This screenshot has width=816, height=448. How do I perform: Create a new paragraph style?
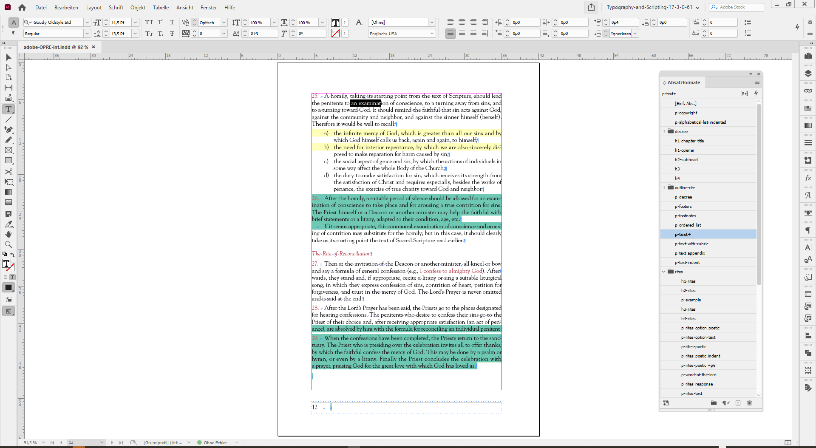[737, 403]
